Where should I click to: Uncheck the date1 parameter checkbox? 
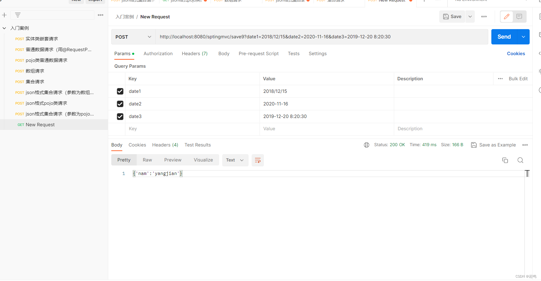pos(120,91)
